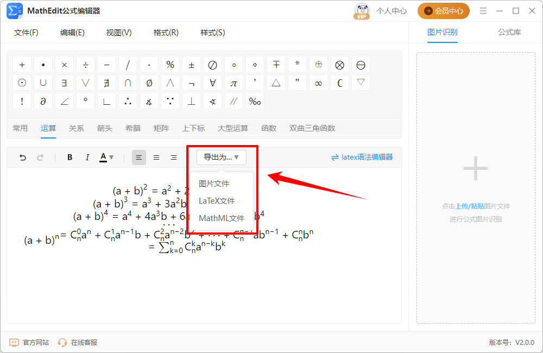Switch to latex语法编辑器
This screenshot has width=543, height=353.
362,157
